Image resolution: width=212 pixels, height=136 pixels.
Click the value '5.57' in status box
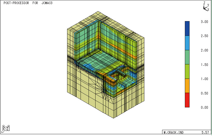pos(205,132)
